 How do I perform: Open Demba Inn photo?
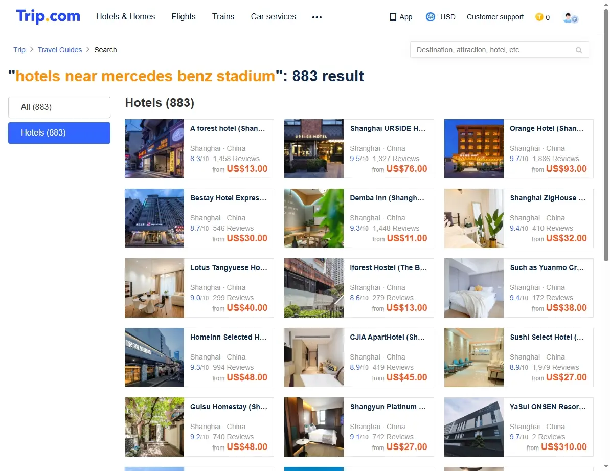pyautogui.click(x=314, y=218)
